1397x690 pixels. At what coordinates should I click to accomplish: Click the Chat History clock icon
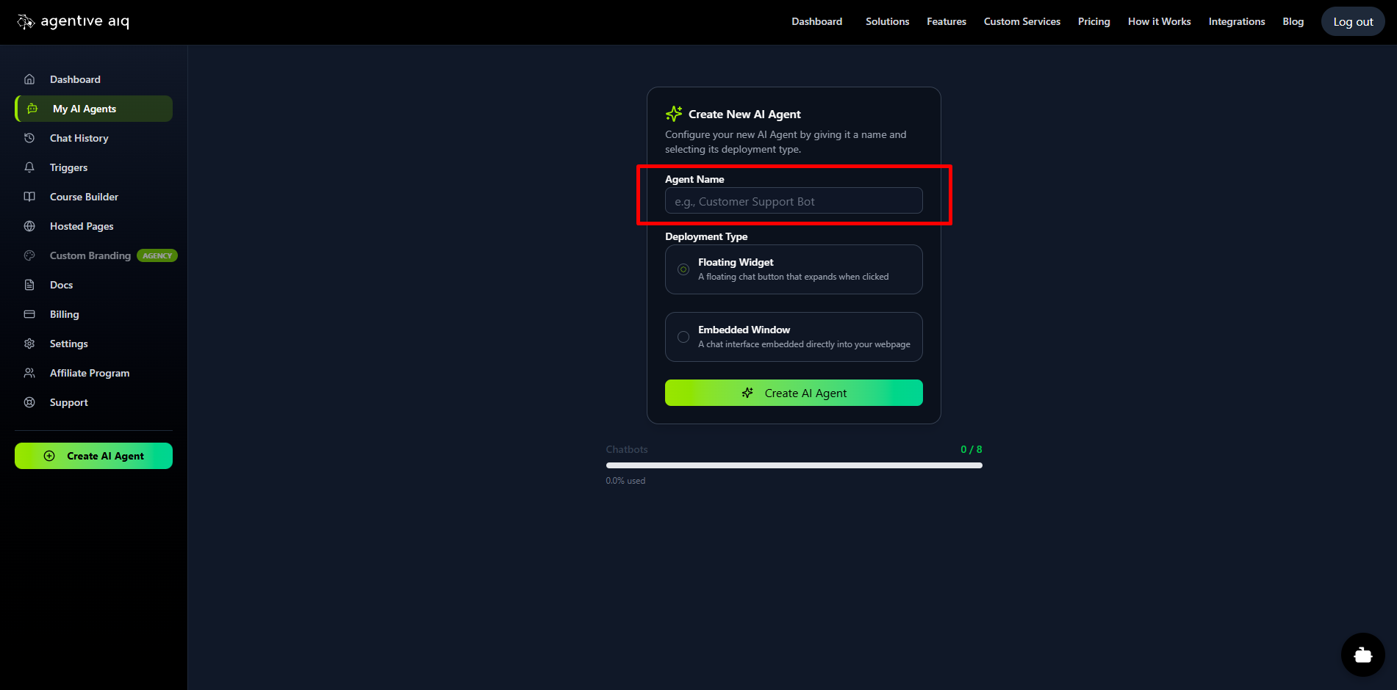click(29, 138)
